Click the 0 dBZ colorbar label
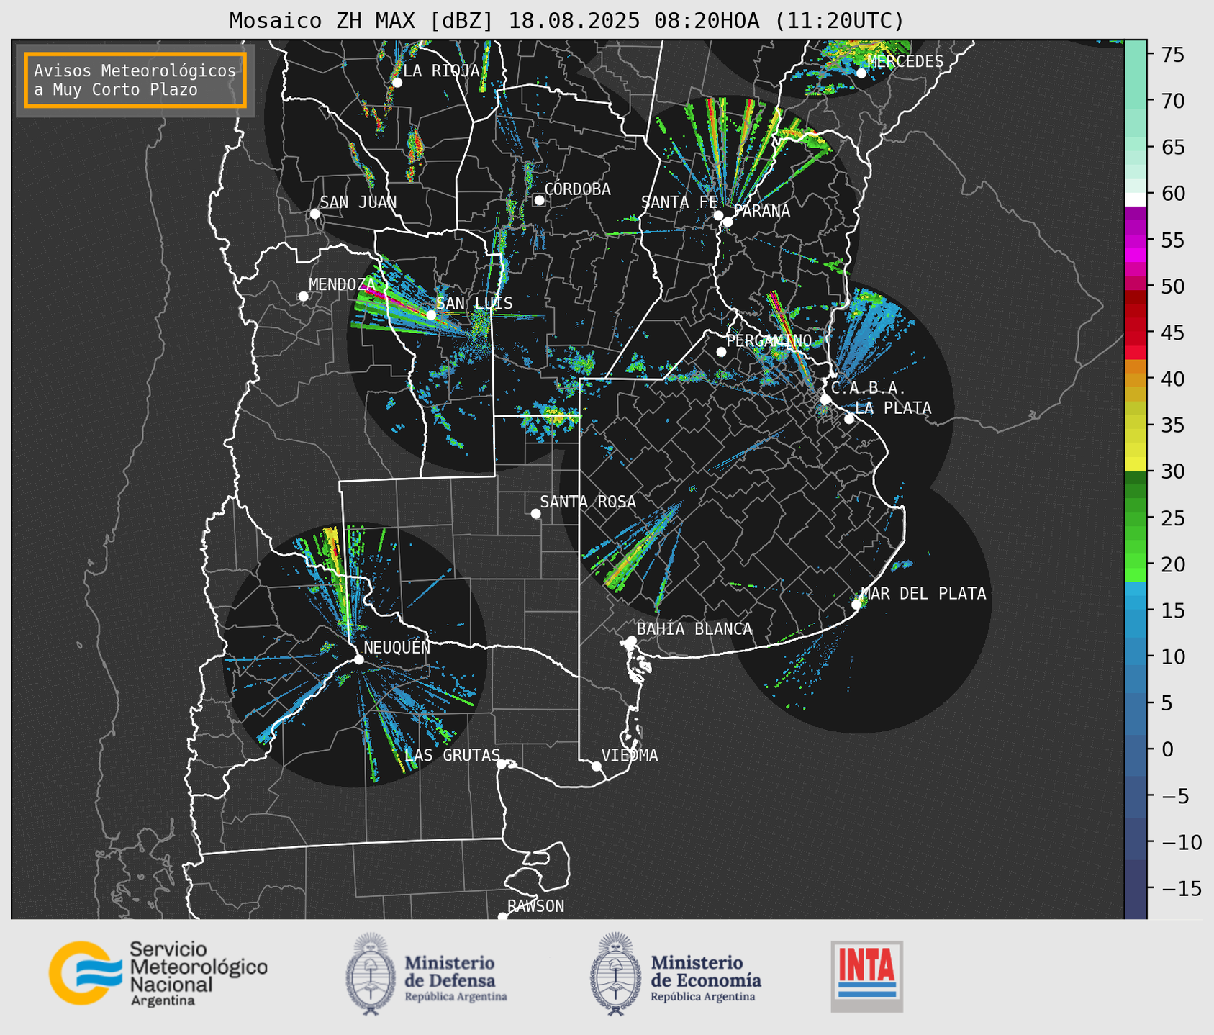 coord(1167,749)
